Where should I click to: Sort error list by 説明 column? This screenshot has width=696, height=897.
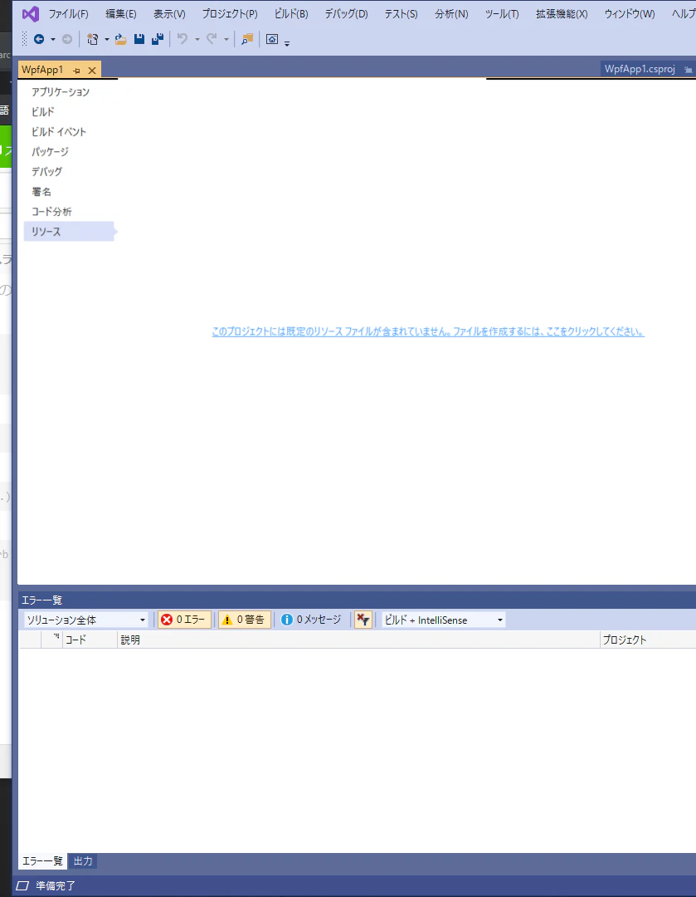coord(358,640)
